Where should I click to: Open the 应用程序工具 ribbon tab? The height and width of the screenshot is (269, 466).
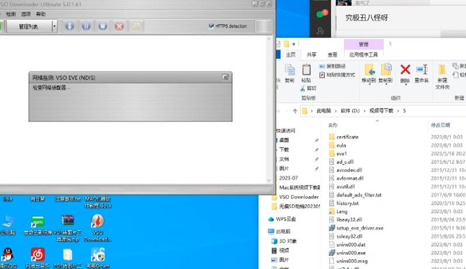(363, 55)
